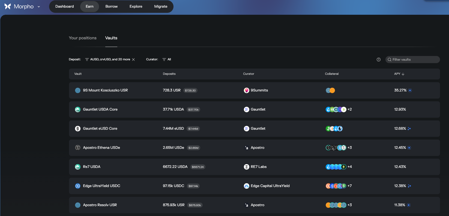The height and width of the screenshot is (216, 449).
Task: Expand the Morpho chevron dropdown
Action: pyautogui.click(x=39, y=7)
